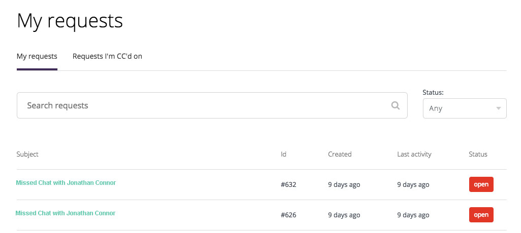
Task: Switch to Requests I'm CC'd on tab
Action: [x=107, y=56]
